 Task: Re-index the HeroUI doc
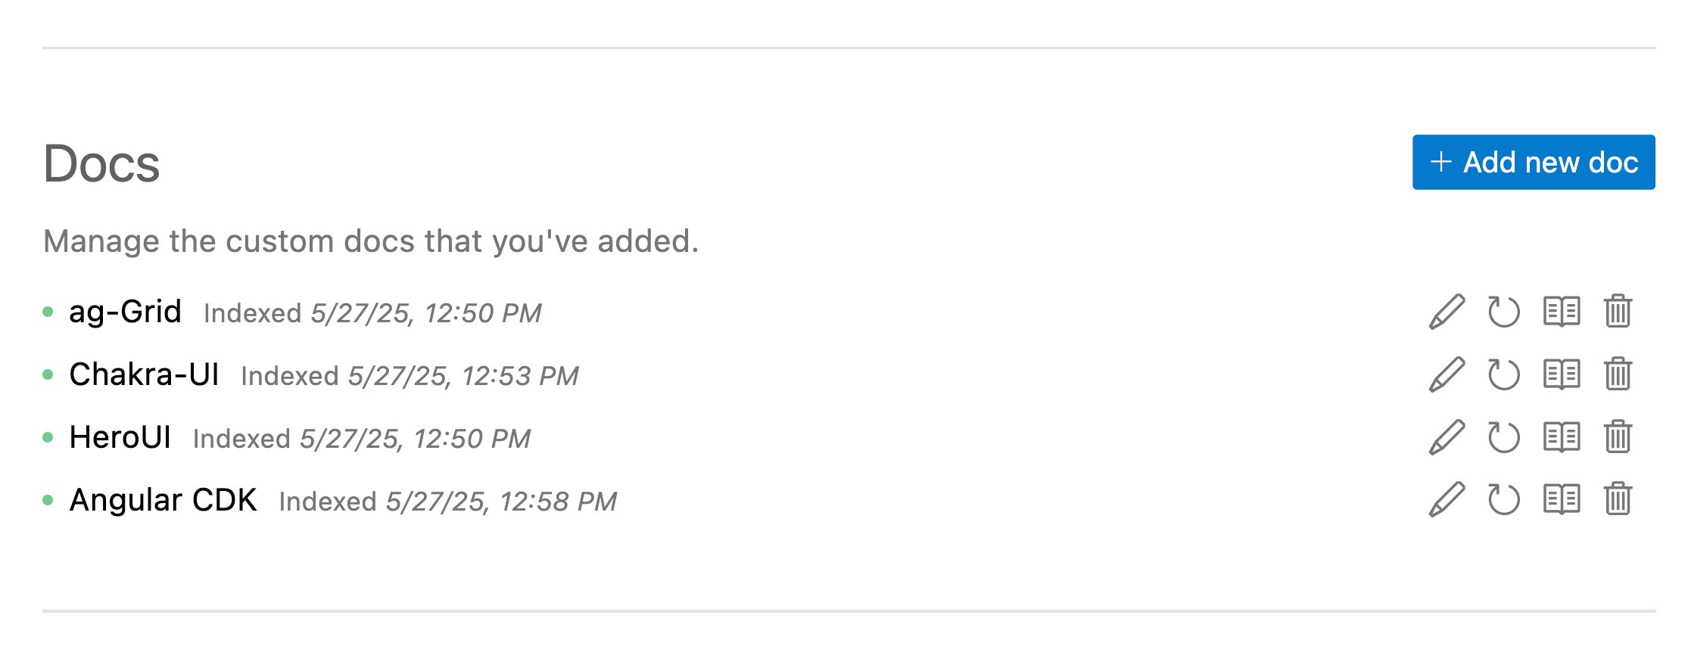[x=1503, y=437]
